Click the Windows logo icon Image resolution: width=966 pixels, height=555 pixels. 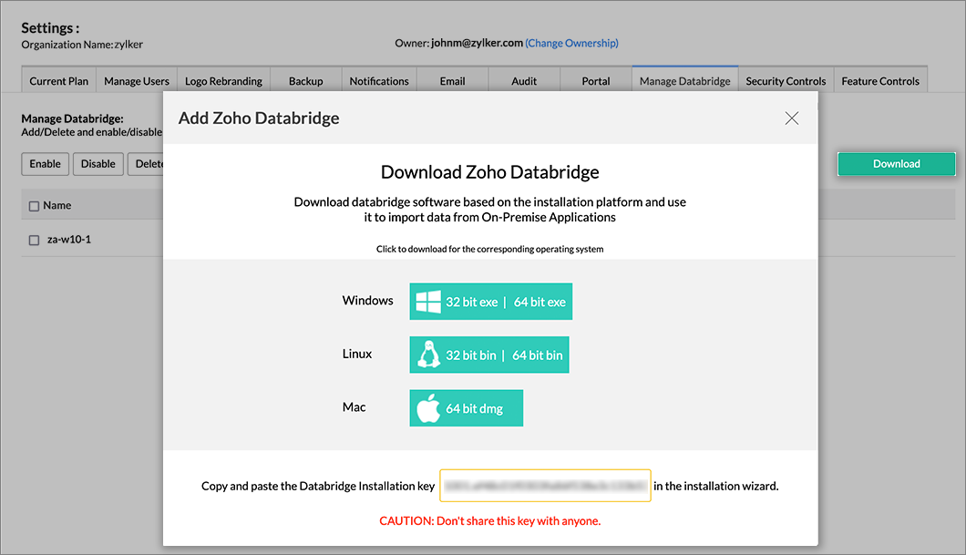428,300
